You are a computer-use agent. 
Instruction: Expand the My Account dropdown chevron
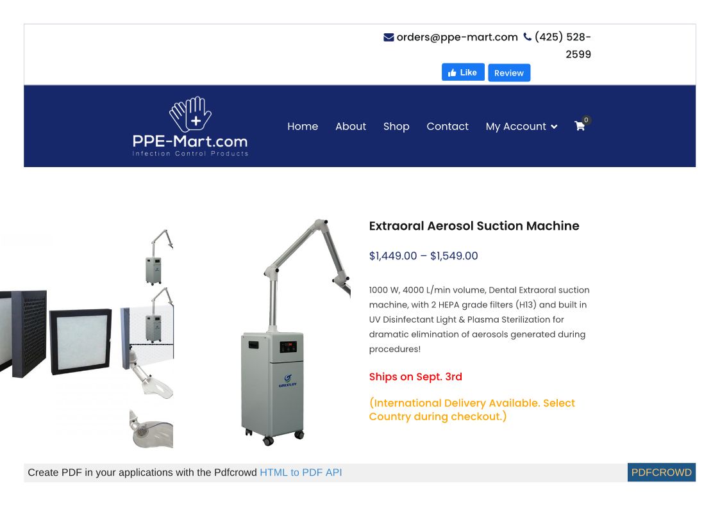(554, 127)
